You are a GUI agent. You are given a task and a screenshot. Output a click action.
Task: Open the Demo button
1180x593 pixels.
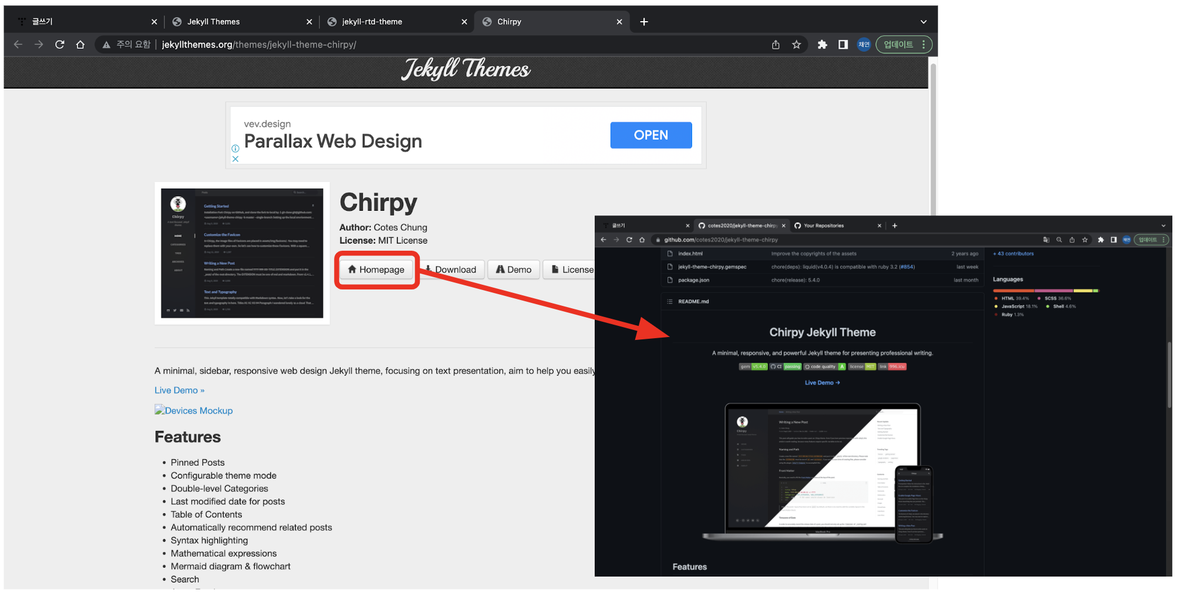click(x=514, y=269)
